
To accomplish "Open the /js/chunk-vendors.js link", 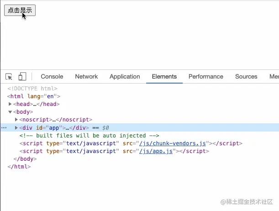I will tap(173, 143).
